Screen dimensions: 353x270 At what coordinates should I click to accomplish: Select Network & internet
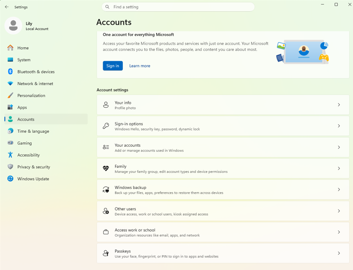click(x=46, y=84)
